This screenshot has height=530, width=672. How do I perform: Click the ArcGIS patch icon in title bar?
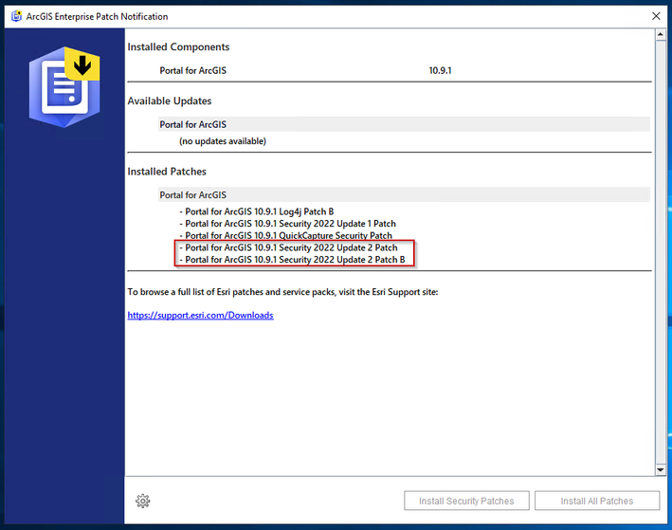coord(16,16)
